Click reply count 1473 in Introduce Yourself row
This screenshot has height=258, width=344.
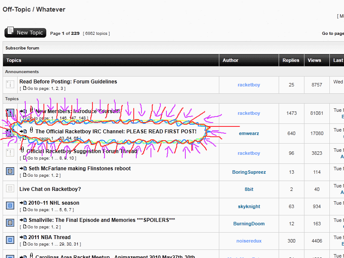click(x=292, y=113)
